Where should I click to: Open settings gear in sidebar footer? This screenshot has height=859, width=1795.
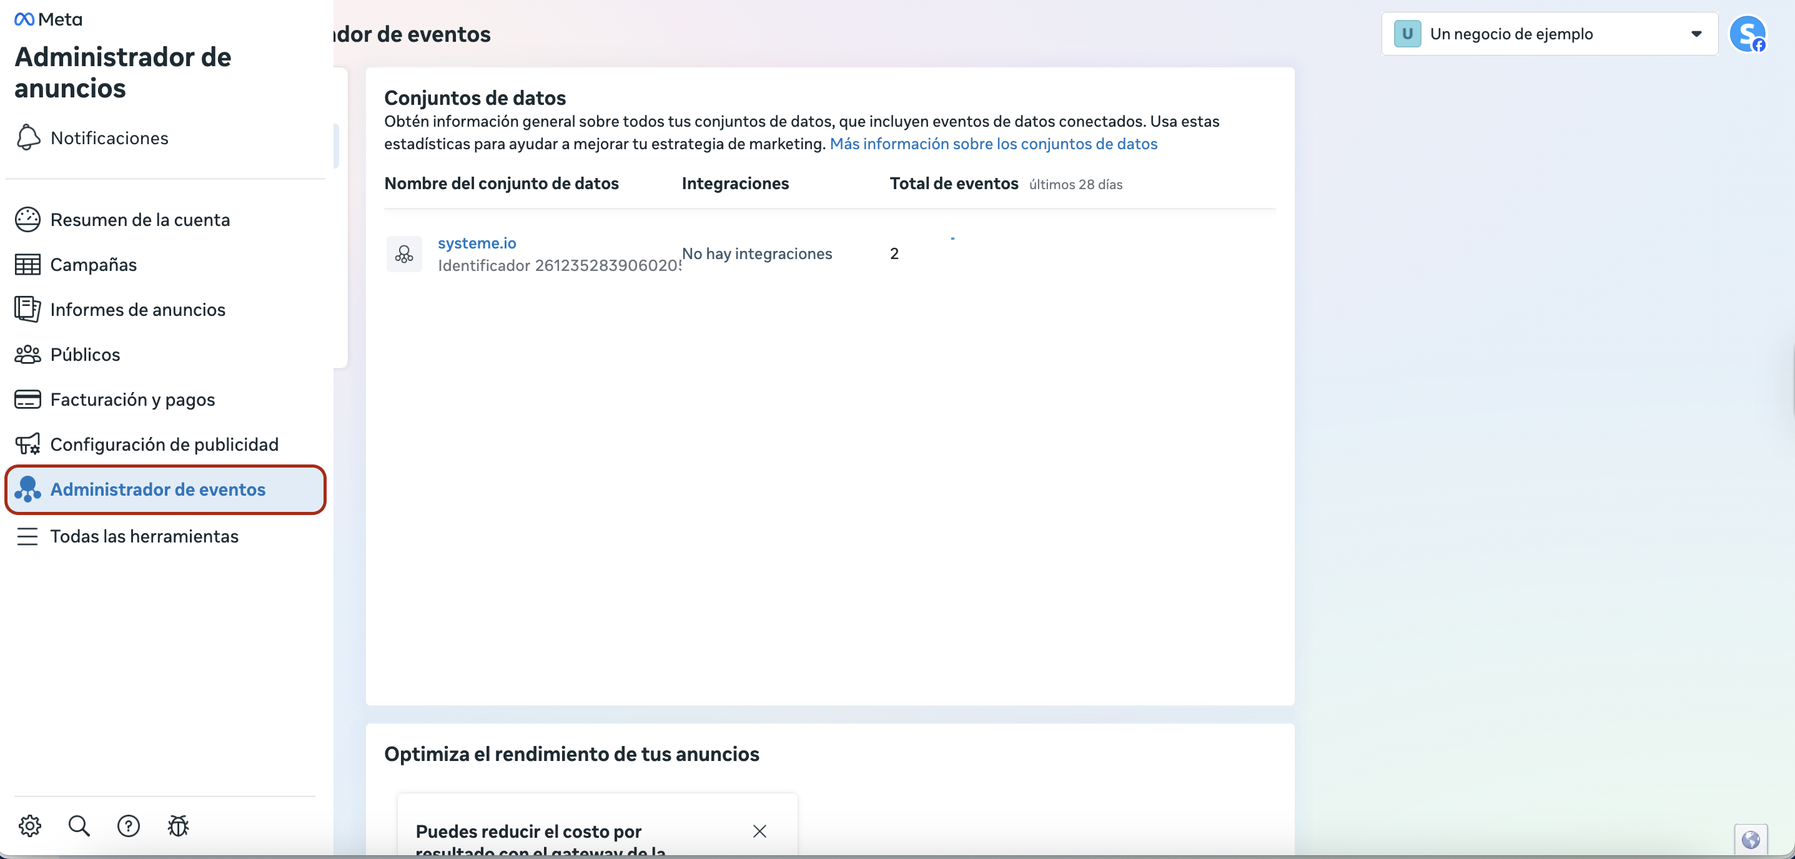pos(30,825)
